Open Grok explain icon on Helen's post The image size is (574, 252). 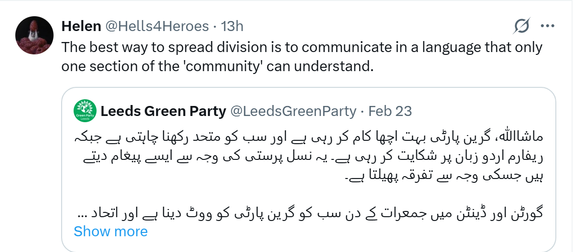tap(522, 26)
